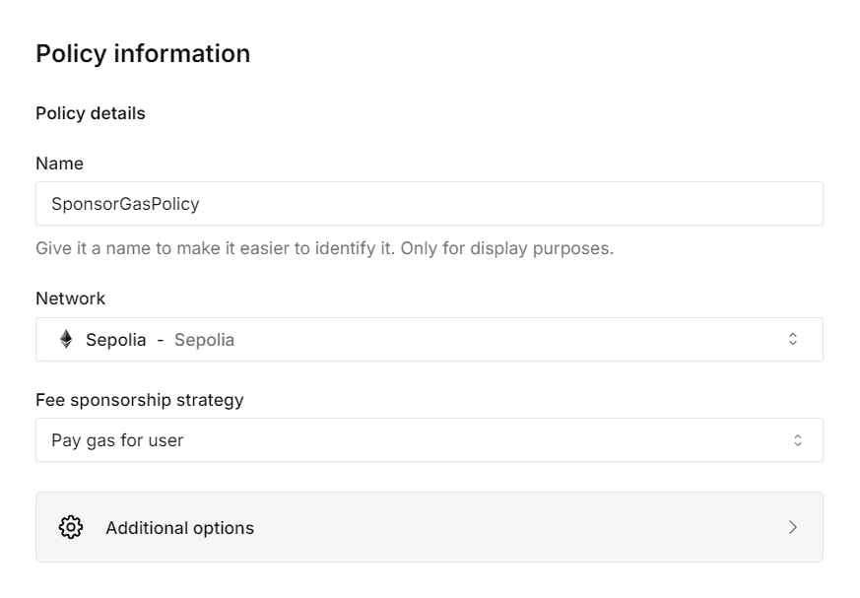Click the Policy details subheading

click(90, 113)
